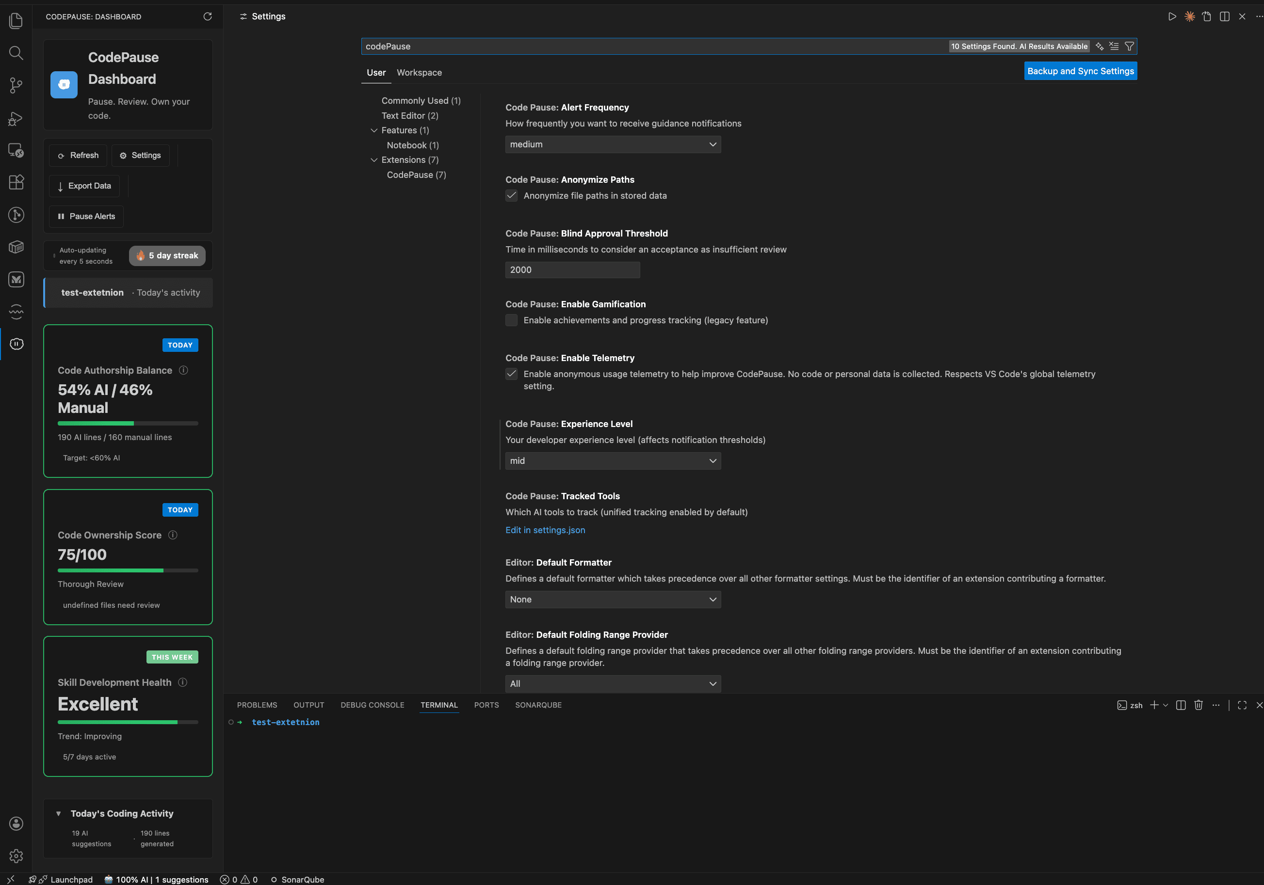Image resolution: width=1264 pixels, height=885 pixels.
Task: Open the Search view
Action: (16, 53)
